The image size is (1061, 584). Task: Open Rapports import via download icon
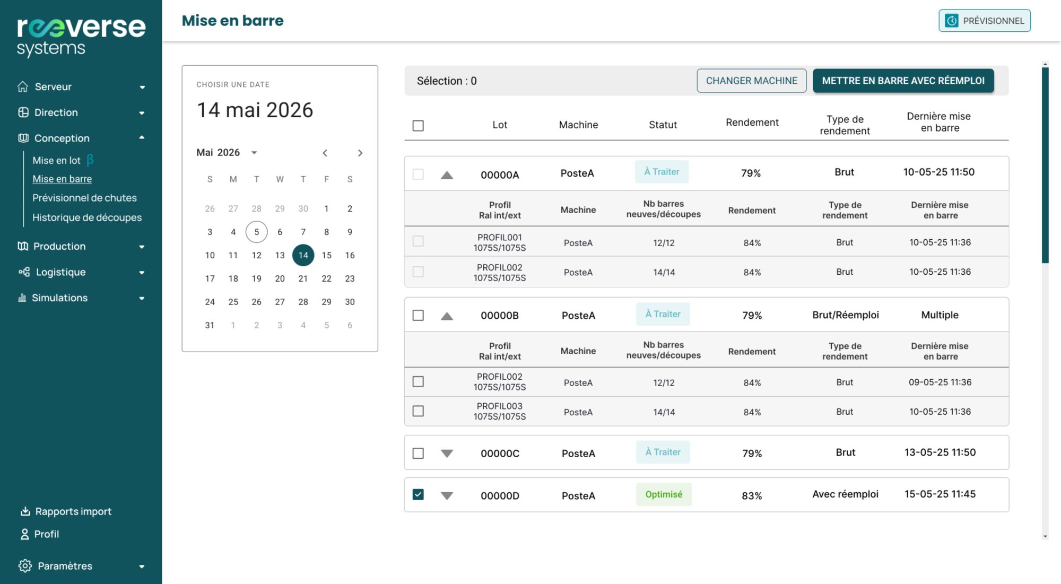pyautogui.click(x=25, y=511)
